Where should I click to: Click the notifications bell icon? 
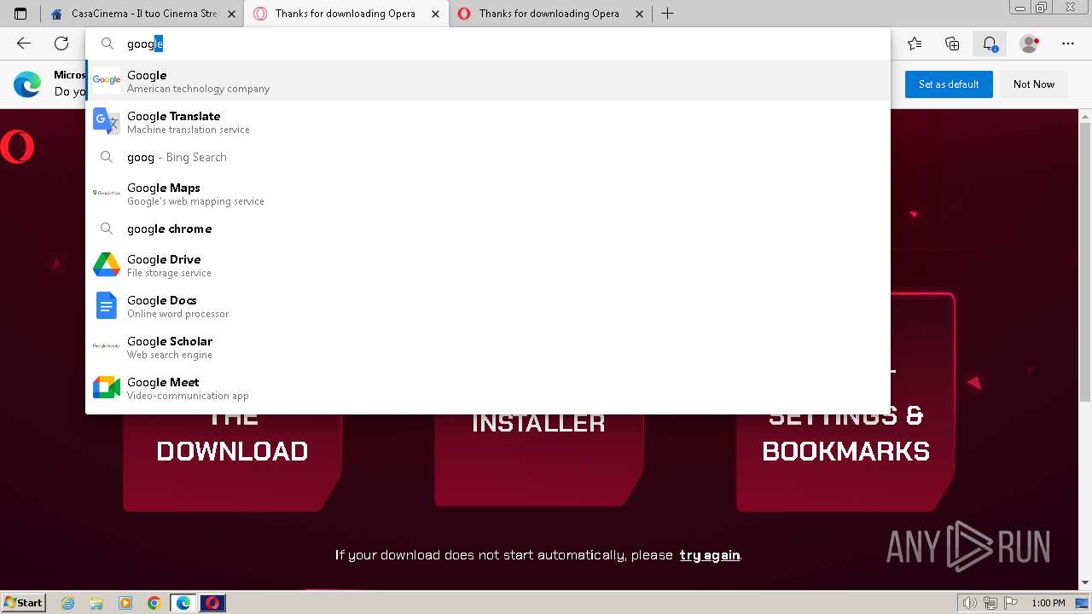click(990, 43)
